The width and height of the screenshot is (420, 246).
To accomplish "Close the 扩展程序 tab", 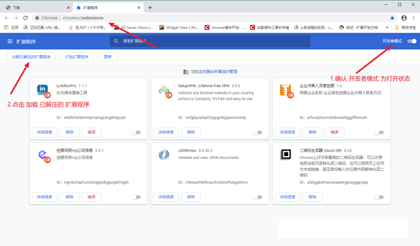I will point(139,8).
